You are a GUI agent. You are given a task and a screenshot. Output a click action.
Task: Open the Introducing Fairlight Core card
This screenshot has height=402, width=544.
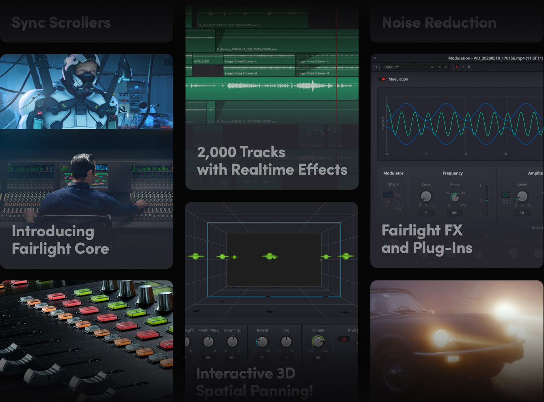click(x=60, y=240)
